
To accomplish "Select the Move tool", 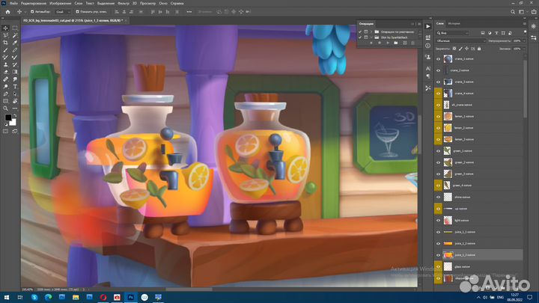I will [x=5, y=28].
